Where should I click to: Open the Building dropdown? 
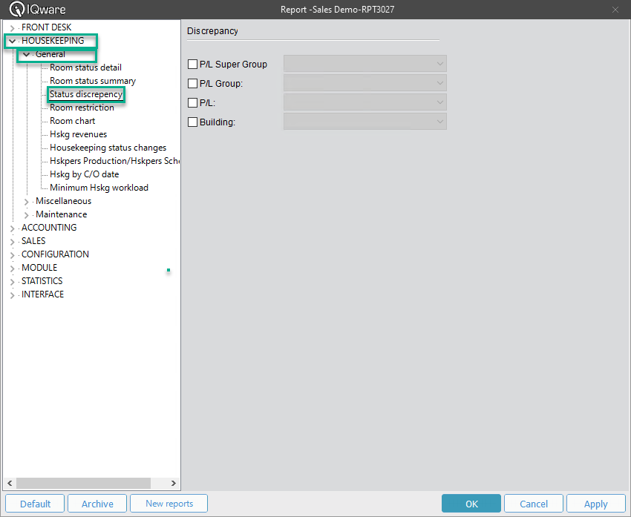point(365,122)
